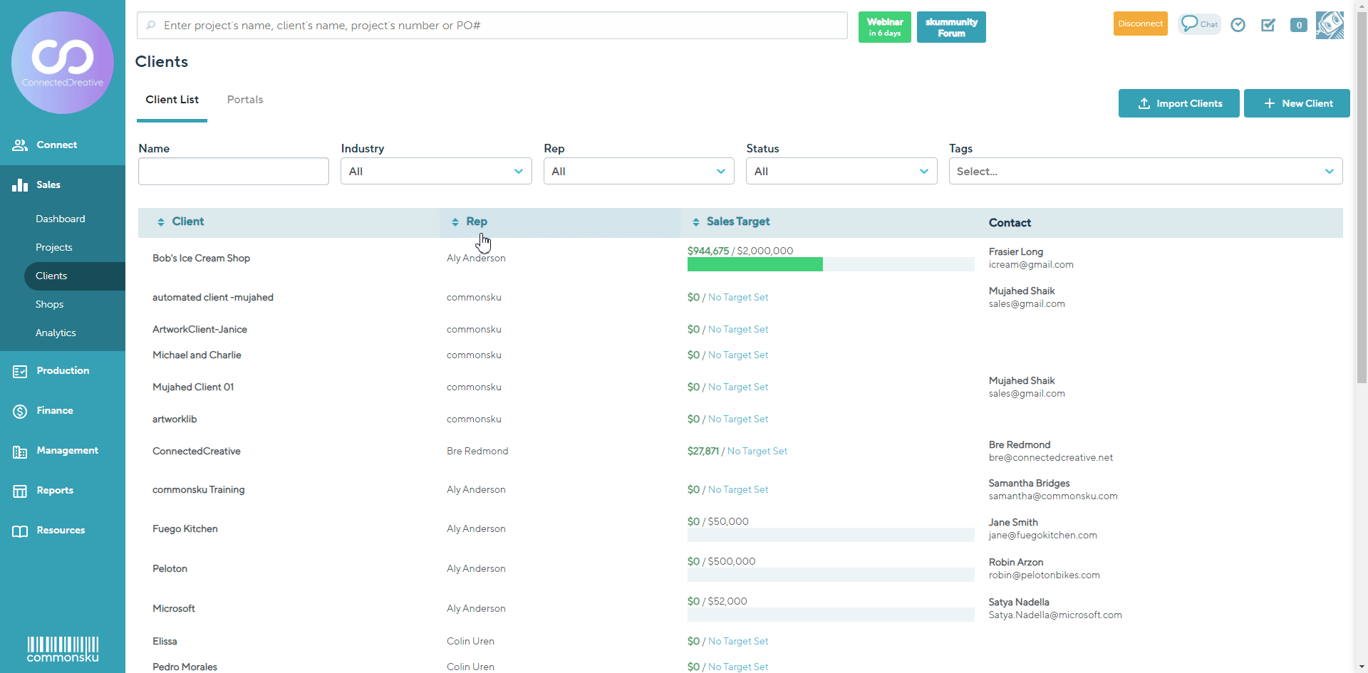
Task: Open the tasks checkbox icon in the header
Action: [1268, 24]
